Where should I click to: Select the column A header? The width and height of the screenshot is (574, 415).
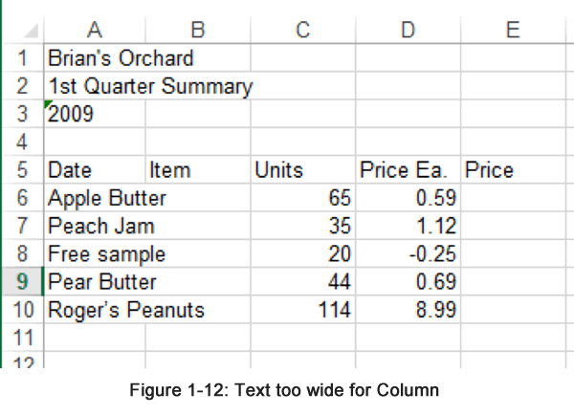pyautogui.click(x=95, y=31)
